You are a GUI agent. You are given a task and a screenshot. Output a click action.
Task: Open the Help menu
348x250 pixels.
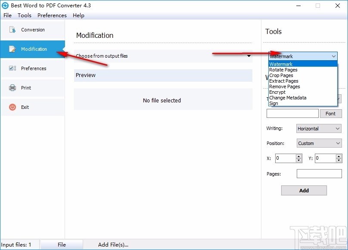(x=78, y=15)
